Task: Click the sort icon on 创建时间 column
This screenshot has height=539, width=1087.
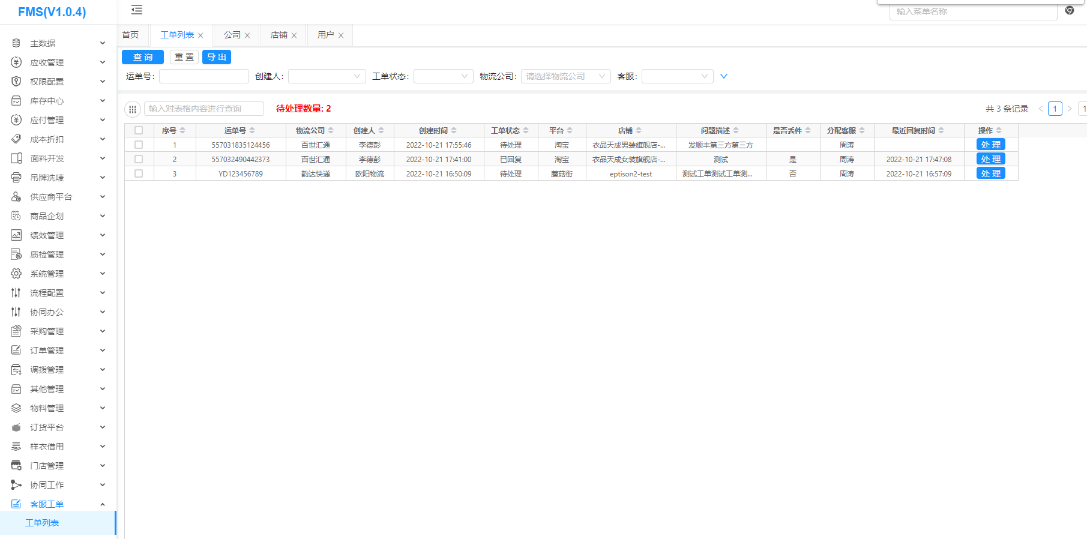Action: click(x=454, y=131)
